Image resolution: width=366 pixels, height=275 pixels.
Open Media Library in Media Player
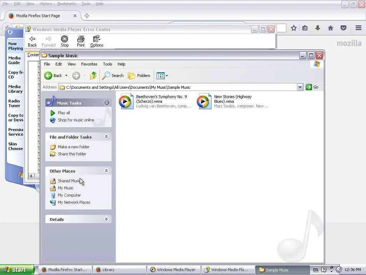[15, 89]
